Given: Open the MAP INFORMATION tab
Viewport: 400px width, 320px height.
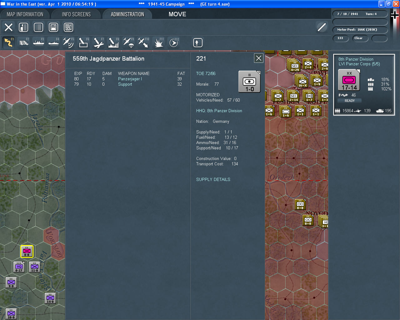Looking at the screenshot, I should point(25,14).
